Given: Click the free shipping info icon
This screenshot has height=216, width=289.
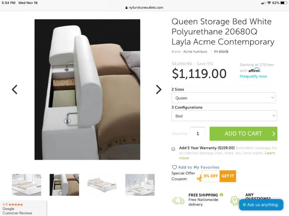Looking at the screenshot, I should pos(221,195).
